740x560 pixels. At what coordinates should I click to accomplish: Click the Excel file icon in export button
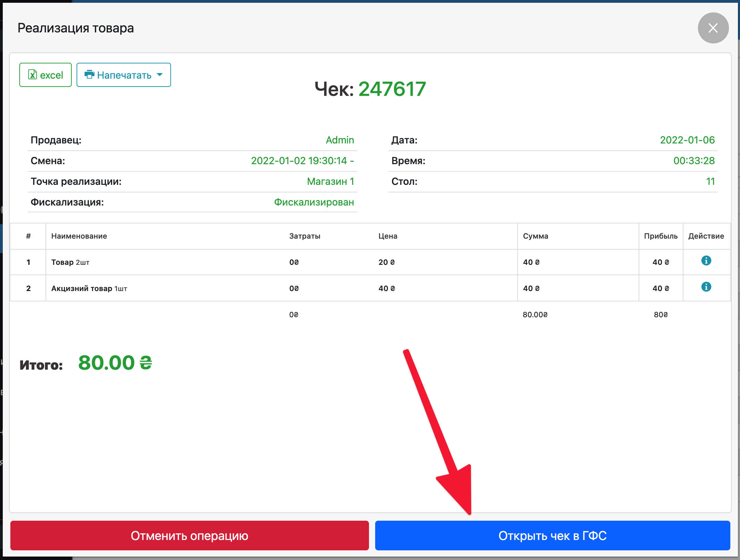pyautogui.click(x=32, y=75)
